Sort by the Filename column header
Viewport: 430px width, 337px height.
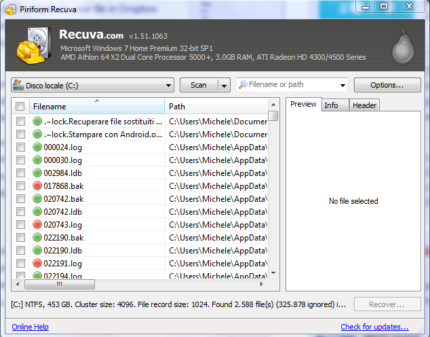coord(97,106)
